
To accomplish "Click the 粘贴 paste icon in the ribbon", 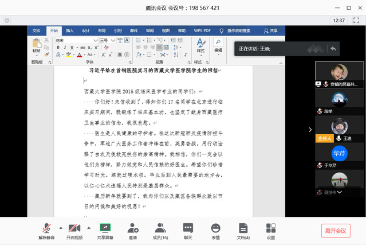I will click(36, 44).
